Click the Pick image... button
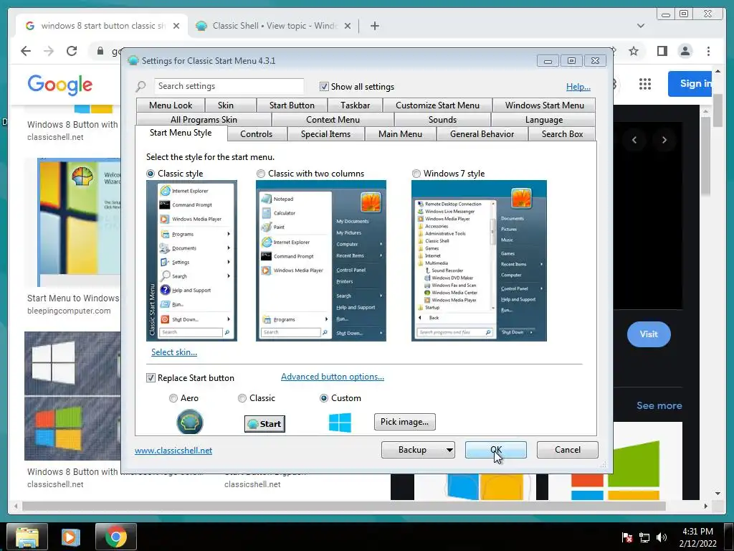The height and width of the screenshot is (551, 734). pos(404,422)
